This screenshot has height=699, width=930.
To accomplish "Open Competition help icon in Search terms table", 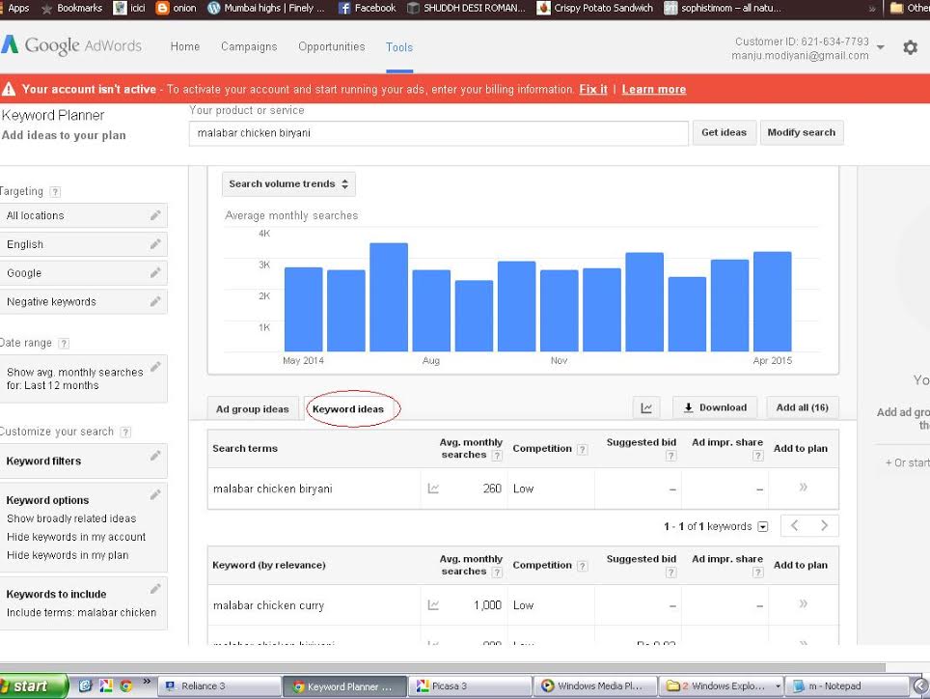I will pyautogui.click(x=583, y=449).
